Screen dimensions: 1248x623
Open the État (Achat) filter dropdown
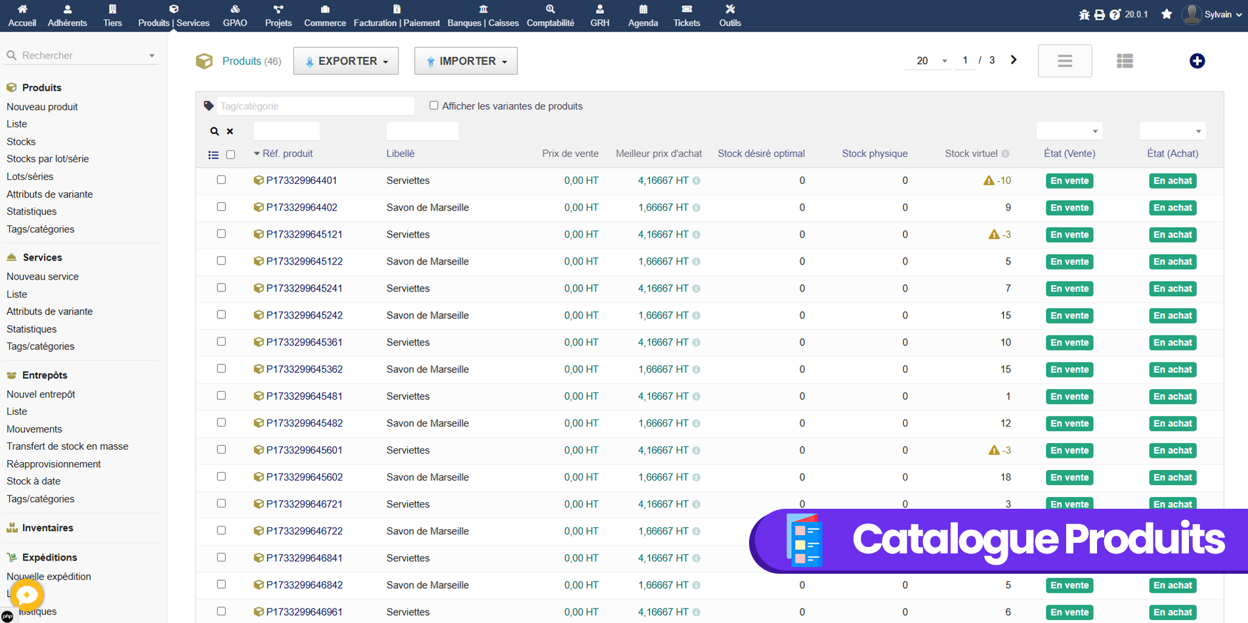click(x=1173, y=131)
